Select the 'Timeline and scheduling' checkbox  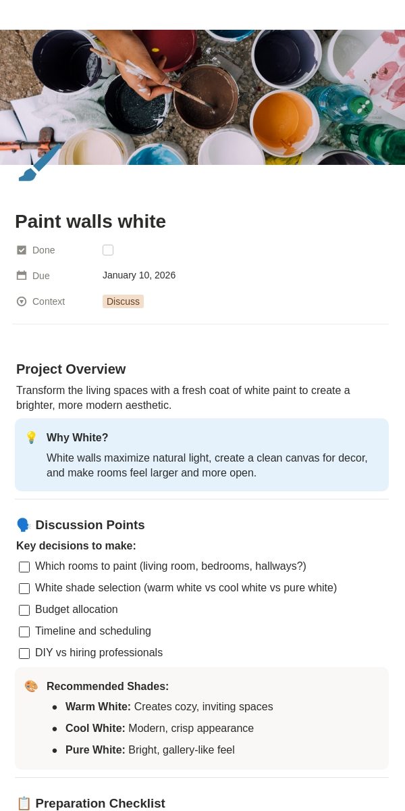click(24, 632)
